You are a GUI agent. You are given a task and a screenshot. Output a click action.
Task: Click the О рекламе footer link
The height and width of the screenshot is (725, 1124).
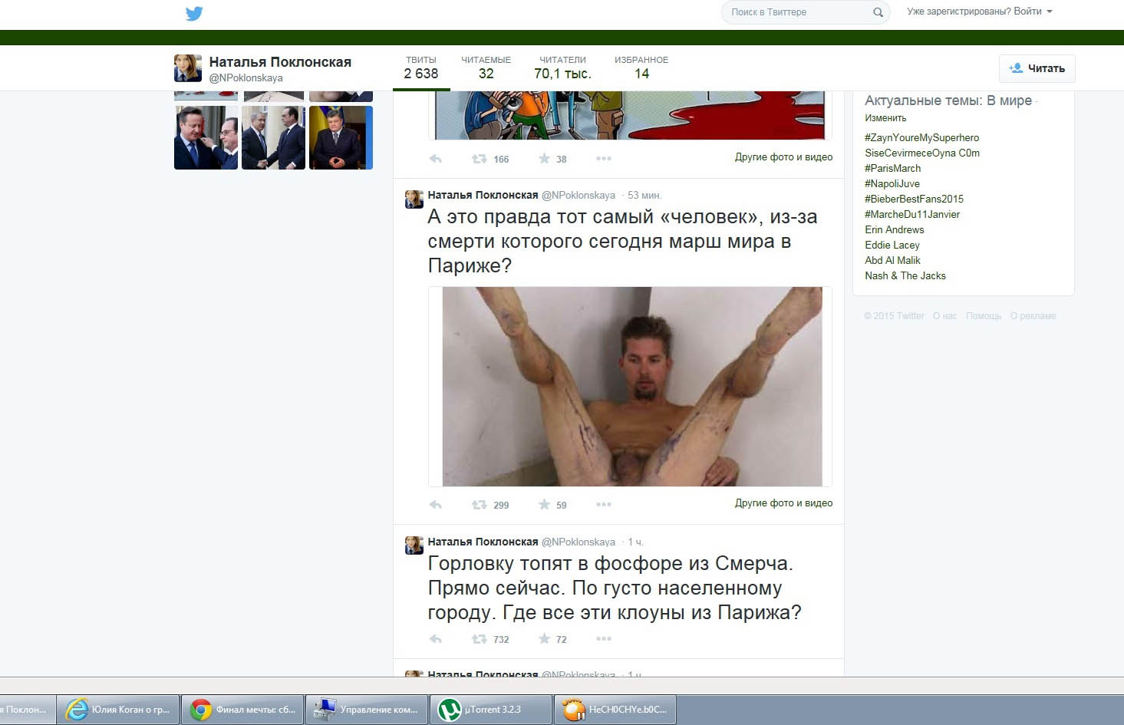(x=1033, y=316)
